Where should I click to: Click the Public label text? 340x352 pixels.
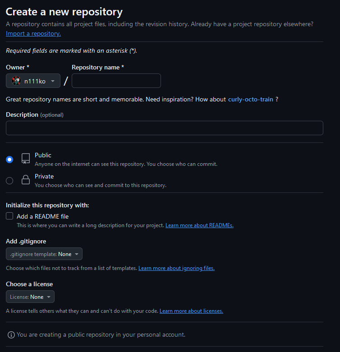(43, 155)
